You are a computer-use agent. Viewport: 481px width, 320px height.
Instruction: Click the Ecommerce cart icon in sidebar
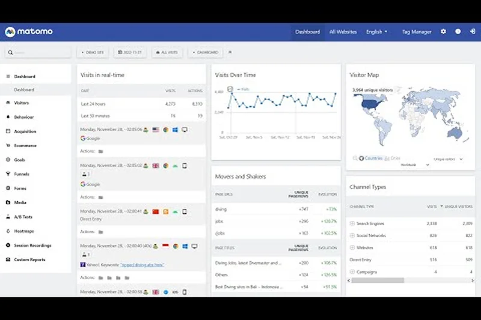(8, 145)
